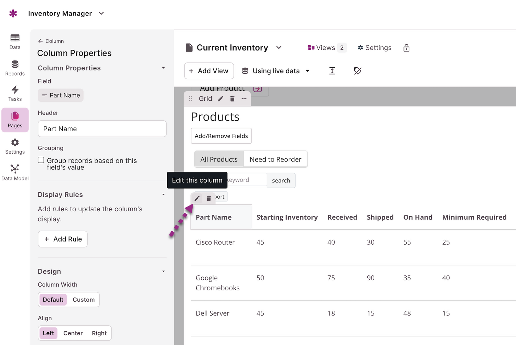Image resolution: width=516 pixels, height=345 pixels.
Task: Expand the Inventory Manager app dropdown
Action: 101,13
